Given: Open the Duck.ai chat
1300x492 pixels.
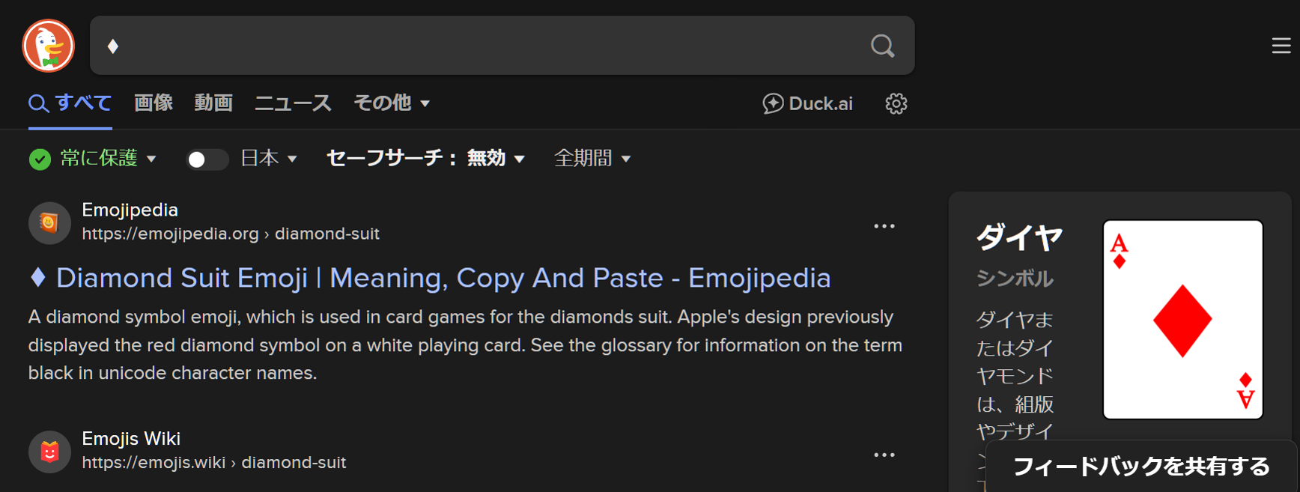Looking at the screenshot, I should (x=807, y=103).
